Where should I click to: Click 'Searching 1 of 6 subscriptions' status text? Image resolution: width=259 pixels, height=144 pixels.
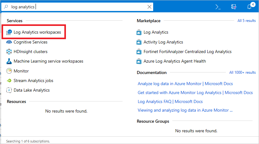coord(28,141)
